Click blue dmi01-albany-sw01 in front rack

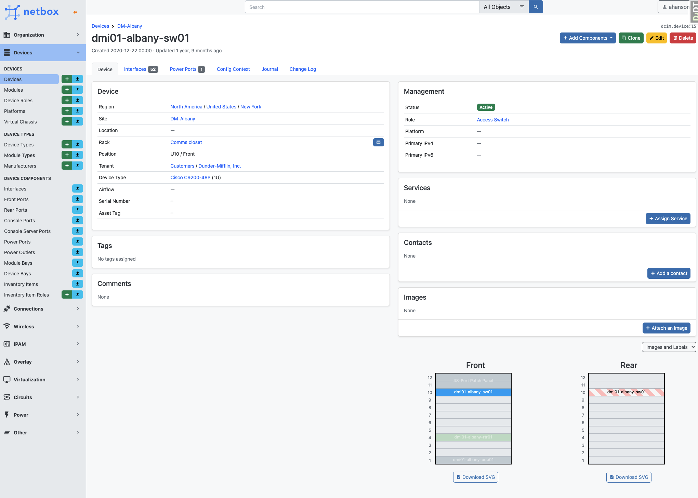473,392
